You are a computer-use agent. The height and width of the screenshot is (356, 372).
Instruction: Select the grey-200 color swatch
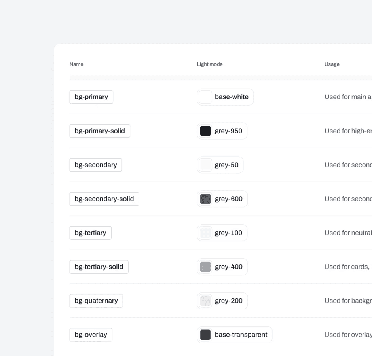pos(205,301)
